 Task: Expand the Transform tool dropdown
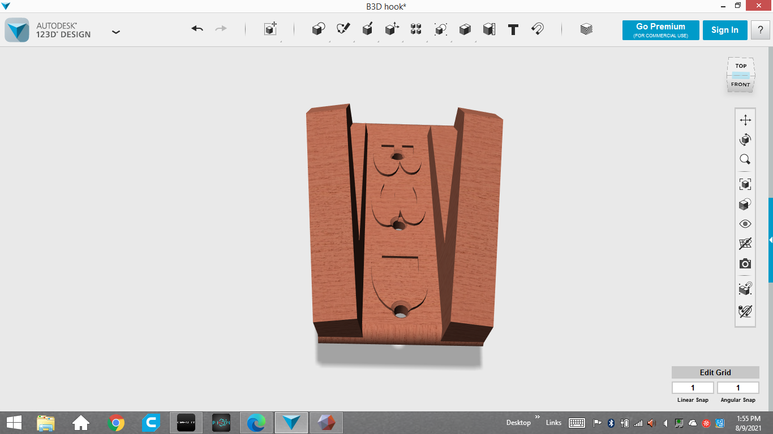[270, 29]
